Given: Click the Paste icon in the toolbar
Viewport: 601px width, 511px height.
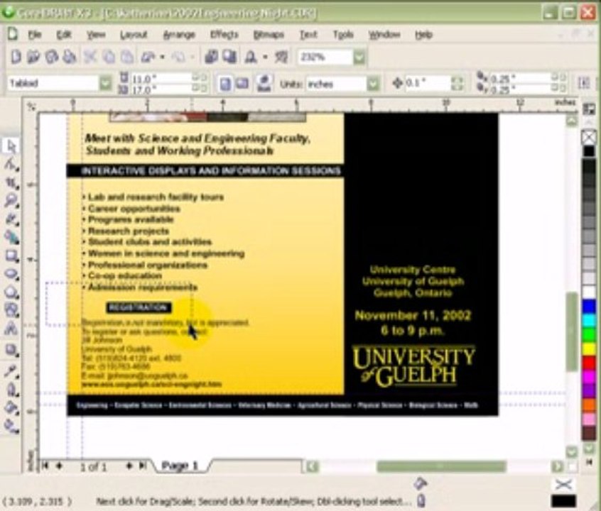Looking at the screenshot, I should click(127, 57).
